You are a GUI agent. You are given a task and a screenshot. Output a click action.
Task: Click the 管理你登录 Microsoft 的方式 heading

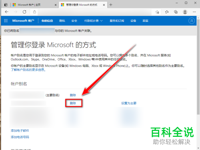(54, 45)
